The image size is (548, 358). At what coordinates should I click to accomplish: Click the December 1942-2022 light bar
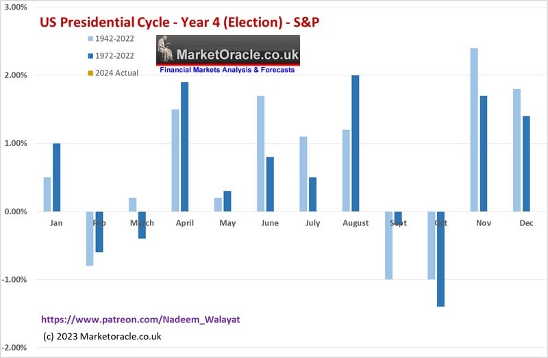(516, 150)
